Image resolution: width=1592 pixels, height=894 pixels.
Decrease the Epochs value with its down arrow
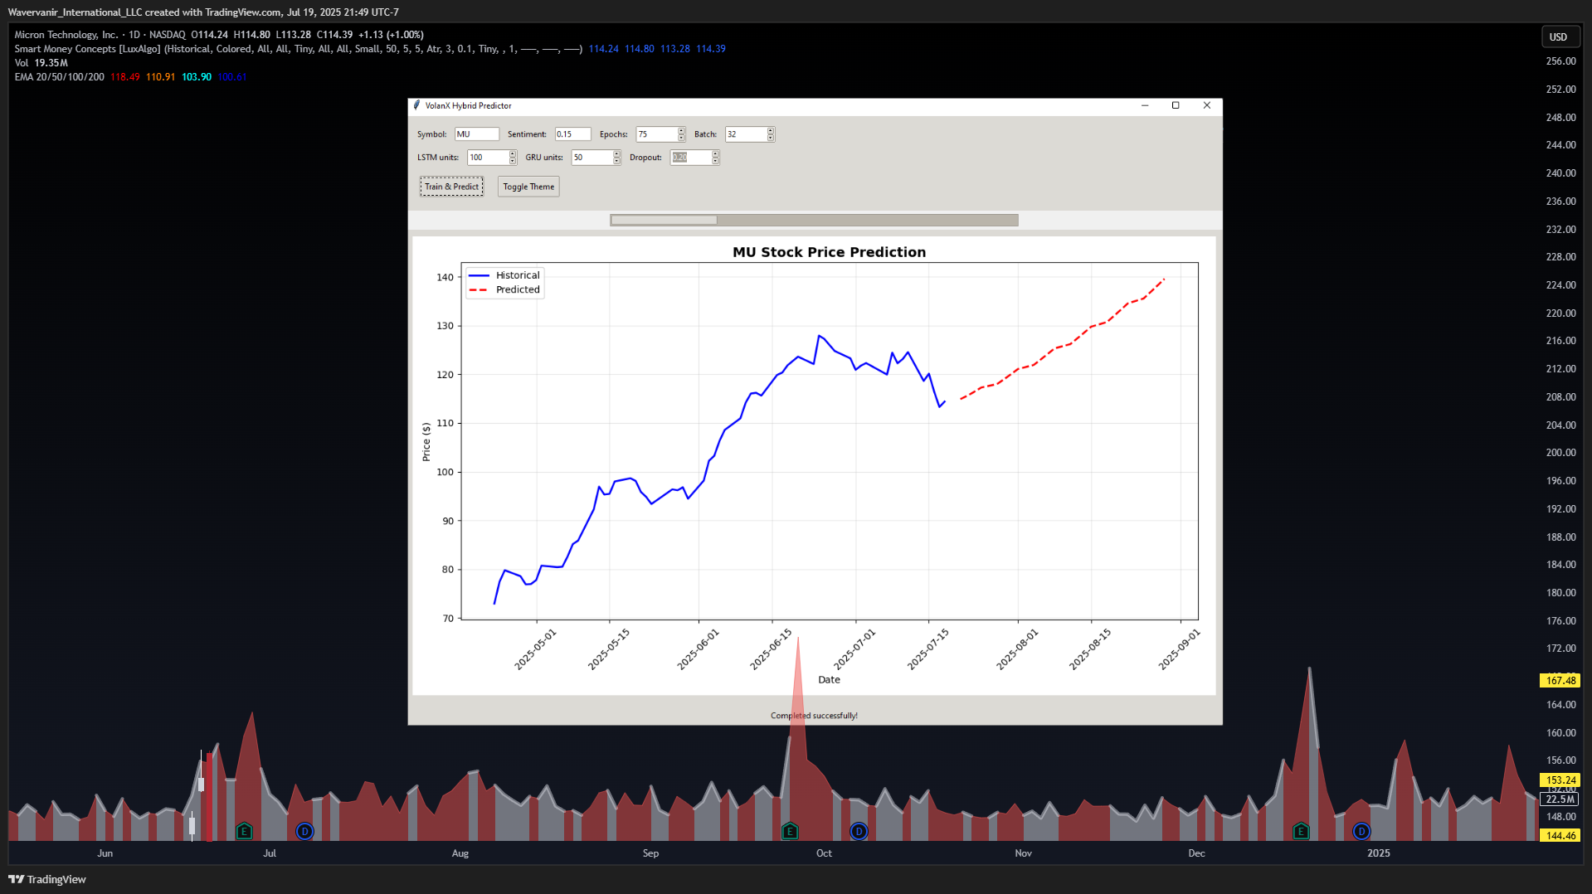point(681,138)
